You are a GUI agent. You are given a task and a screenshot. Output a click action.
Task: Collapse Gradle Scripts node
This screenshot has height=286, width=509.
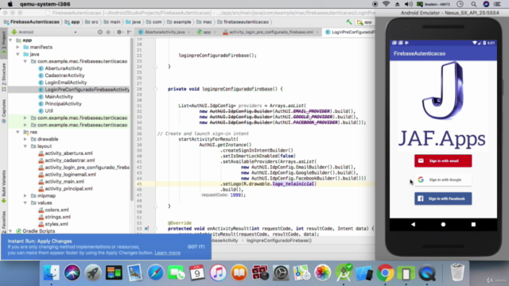click(x=10, y=231)
